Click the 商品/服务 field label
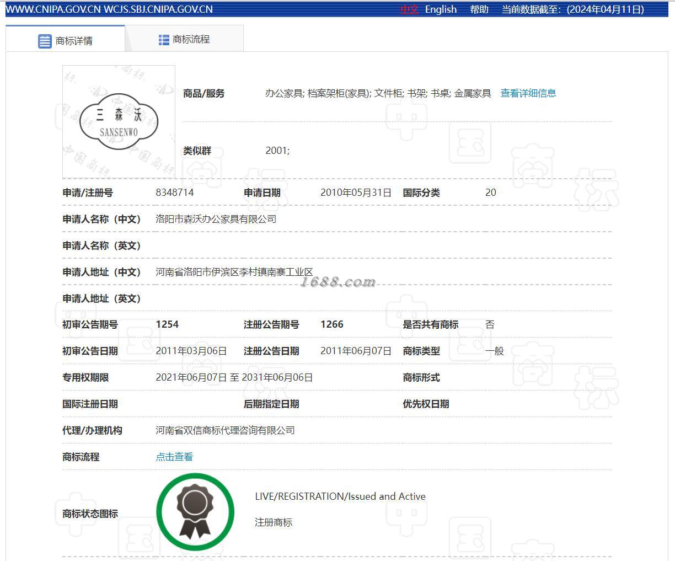This screenshot has height=561, width=675. tap(204, 93)
